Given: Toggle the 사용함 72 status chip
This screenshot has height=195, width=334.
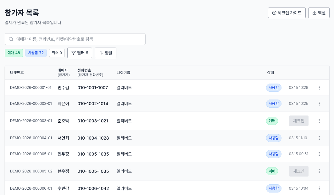Looking at the screenshot, I should 36,53.
